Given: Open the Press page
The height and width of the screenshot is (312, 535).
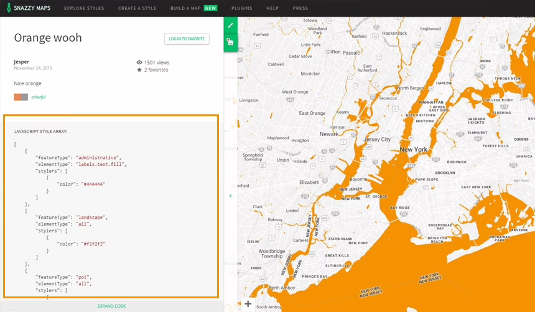Looking at the screenshot, I should tap(300, 8).
